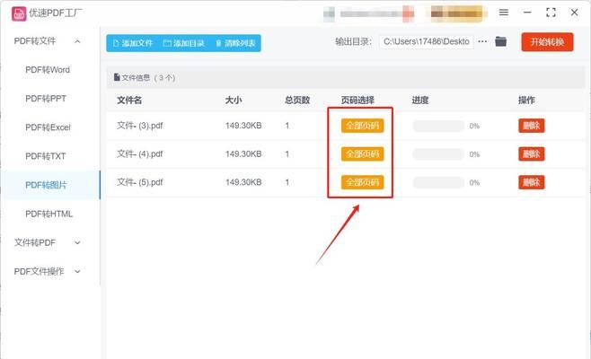Click 文件信息 (3个) header label

point(145,78)
